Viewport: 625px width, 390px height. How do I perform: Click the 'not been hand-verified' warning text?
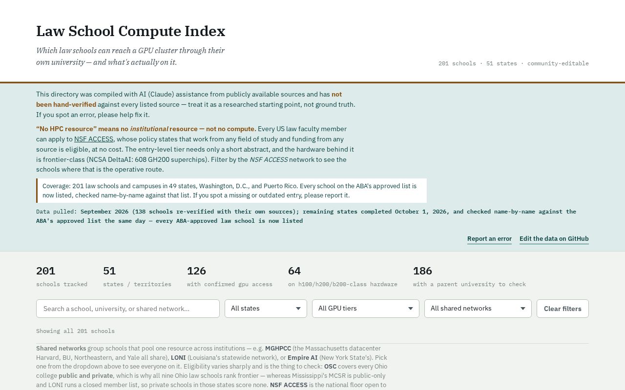click(x=189, y=99)
